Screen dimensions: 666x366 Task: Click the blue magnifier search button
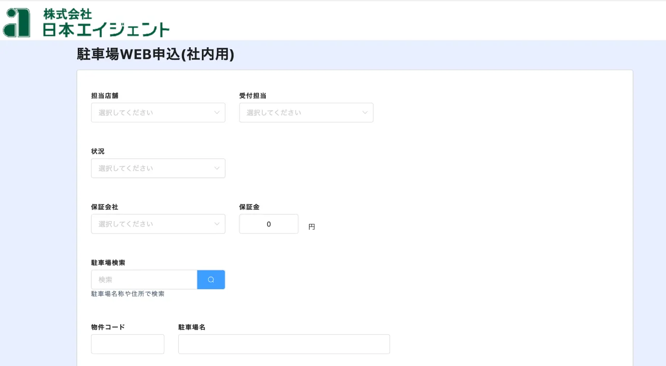211,280
